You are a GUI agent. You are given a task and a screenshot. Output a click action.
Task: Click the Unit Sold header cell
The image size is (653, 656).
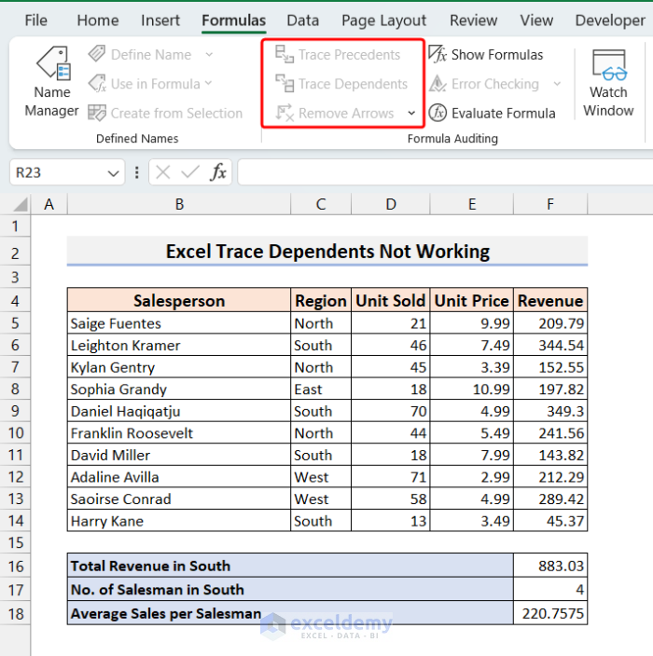tap(390, 301)
